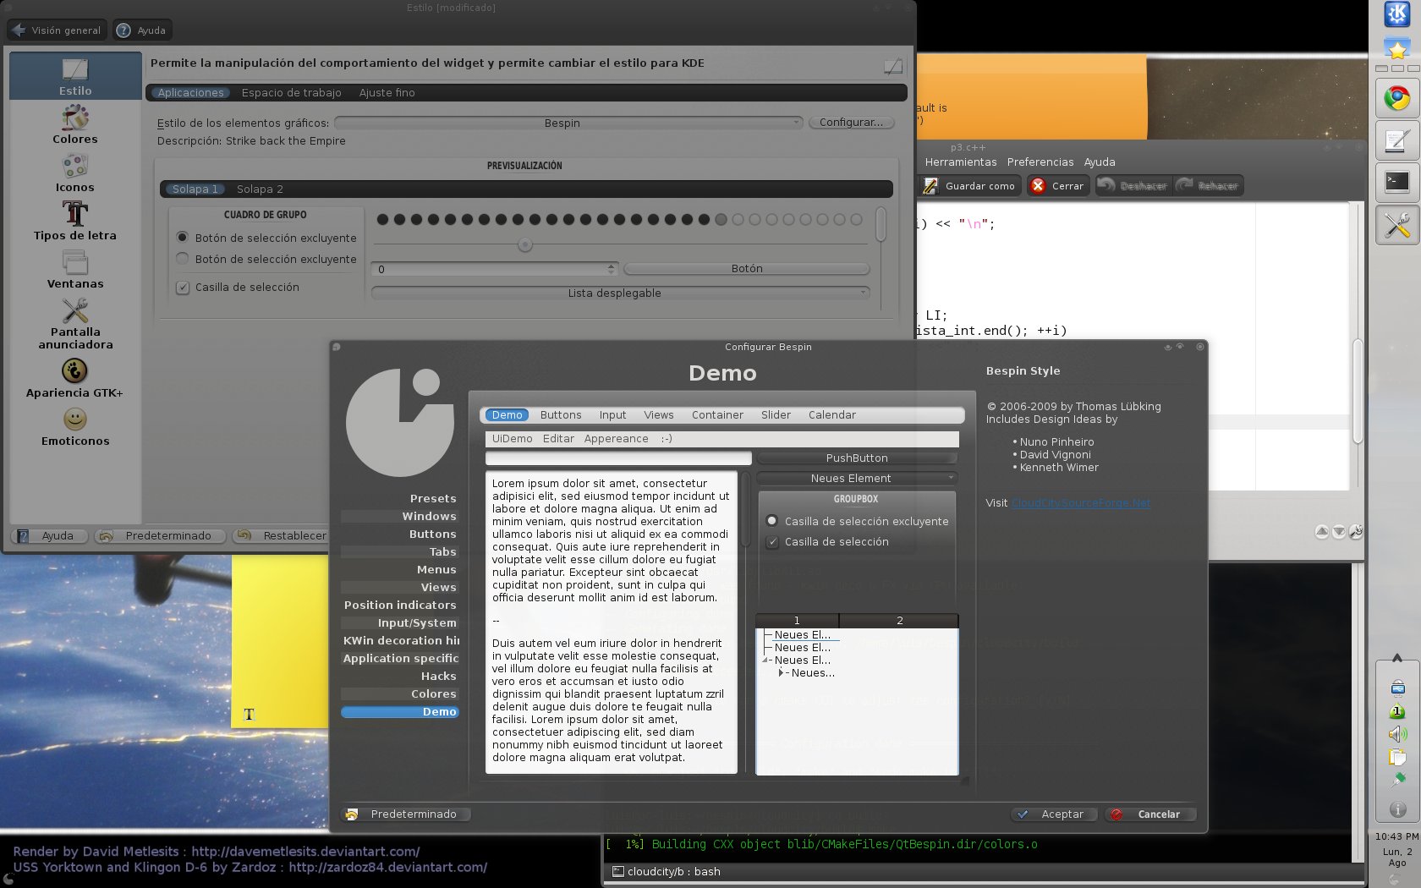Click the green update notifier tray icon
This screenshot has width=1421, height=888.
coord(1397,711)
